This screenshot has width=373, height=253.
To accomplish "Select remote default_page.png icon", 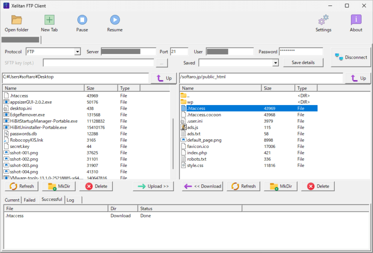I will (183, 140).
